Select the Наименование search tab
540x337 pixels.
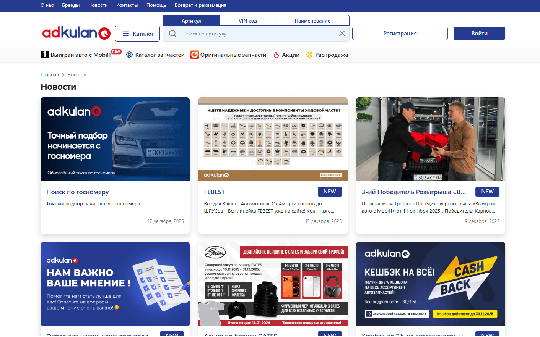click(312, 21)
